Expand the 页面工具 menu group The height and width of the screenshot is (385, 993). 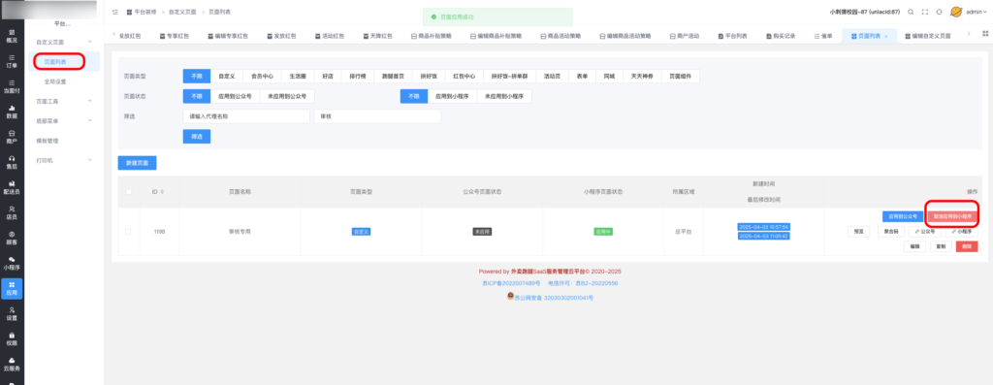pos(89,101)
